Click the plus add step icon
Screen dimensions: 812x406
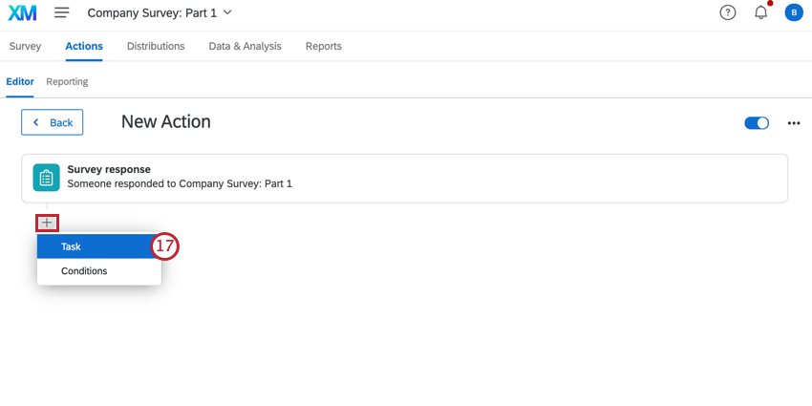click(x=47, y=224)
